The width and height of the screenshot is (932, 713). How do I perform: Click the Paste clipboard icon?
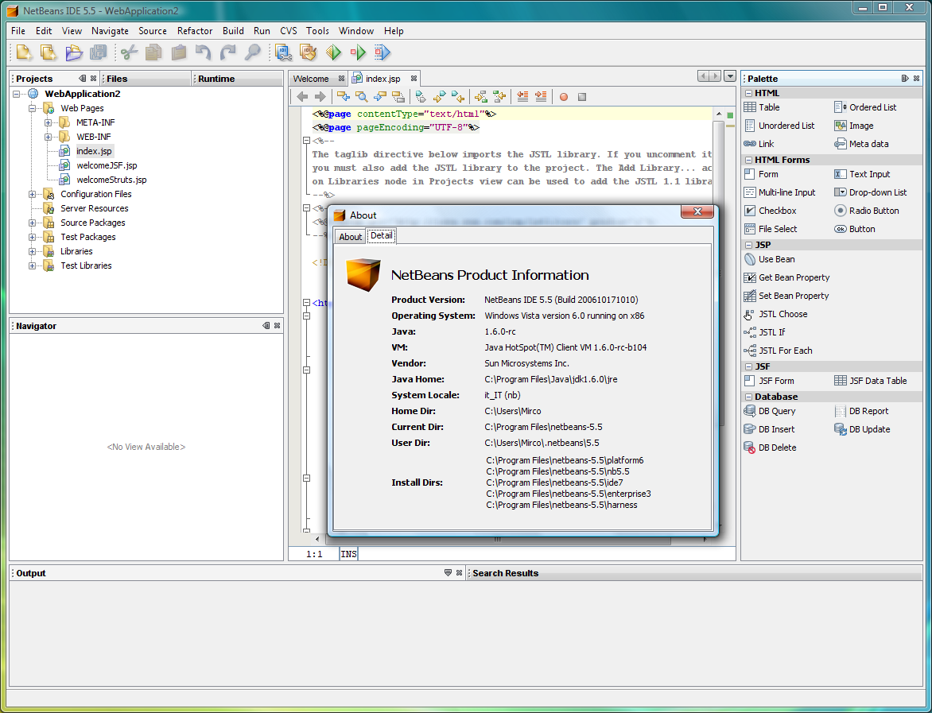coord(178,53)
